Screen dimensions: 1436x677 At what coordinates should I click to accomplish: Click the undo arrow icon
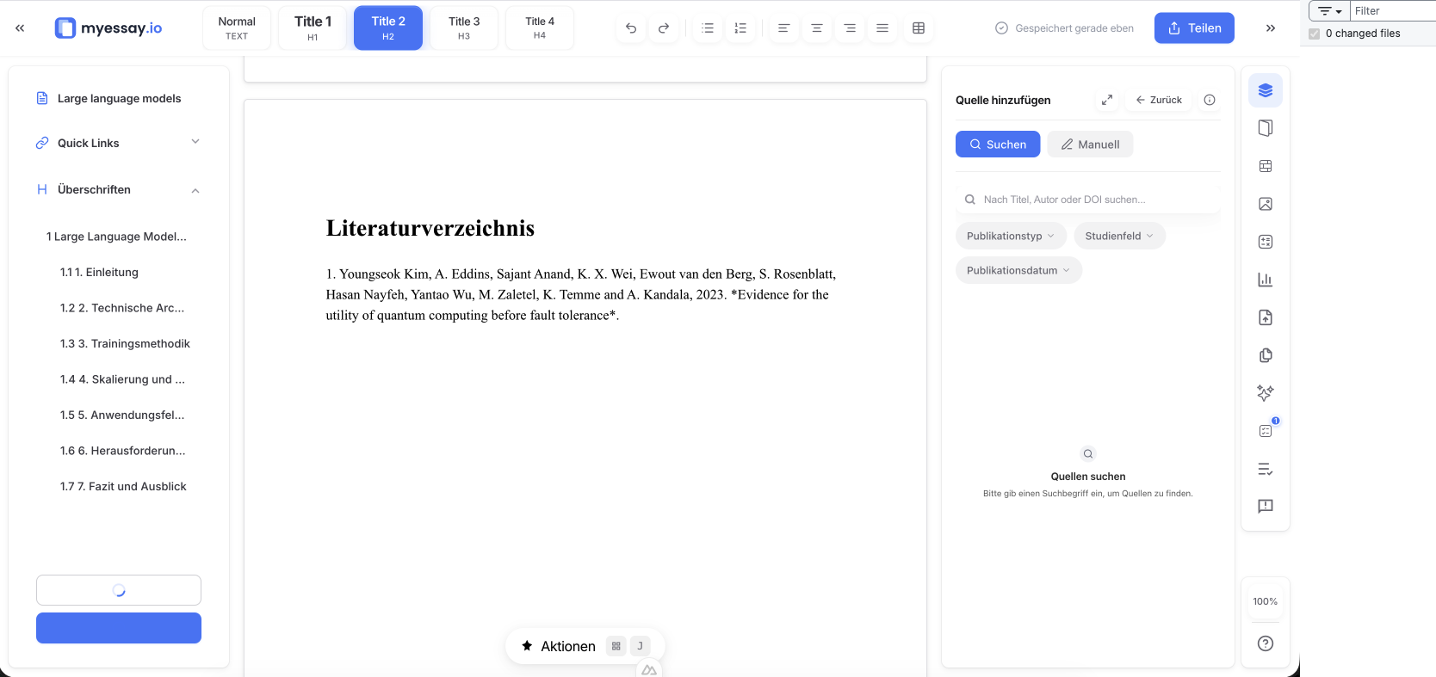point(631,28)
